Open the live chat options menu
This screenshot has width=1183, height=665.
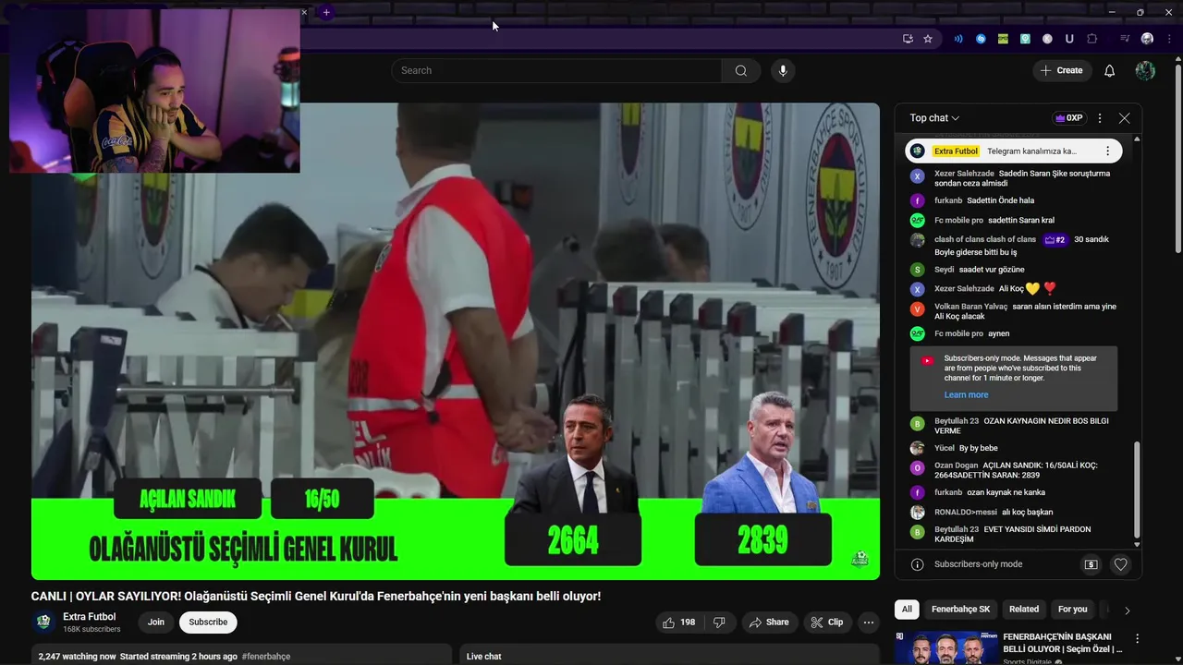coord(1100,118)
